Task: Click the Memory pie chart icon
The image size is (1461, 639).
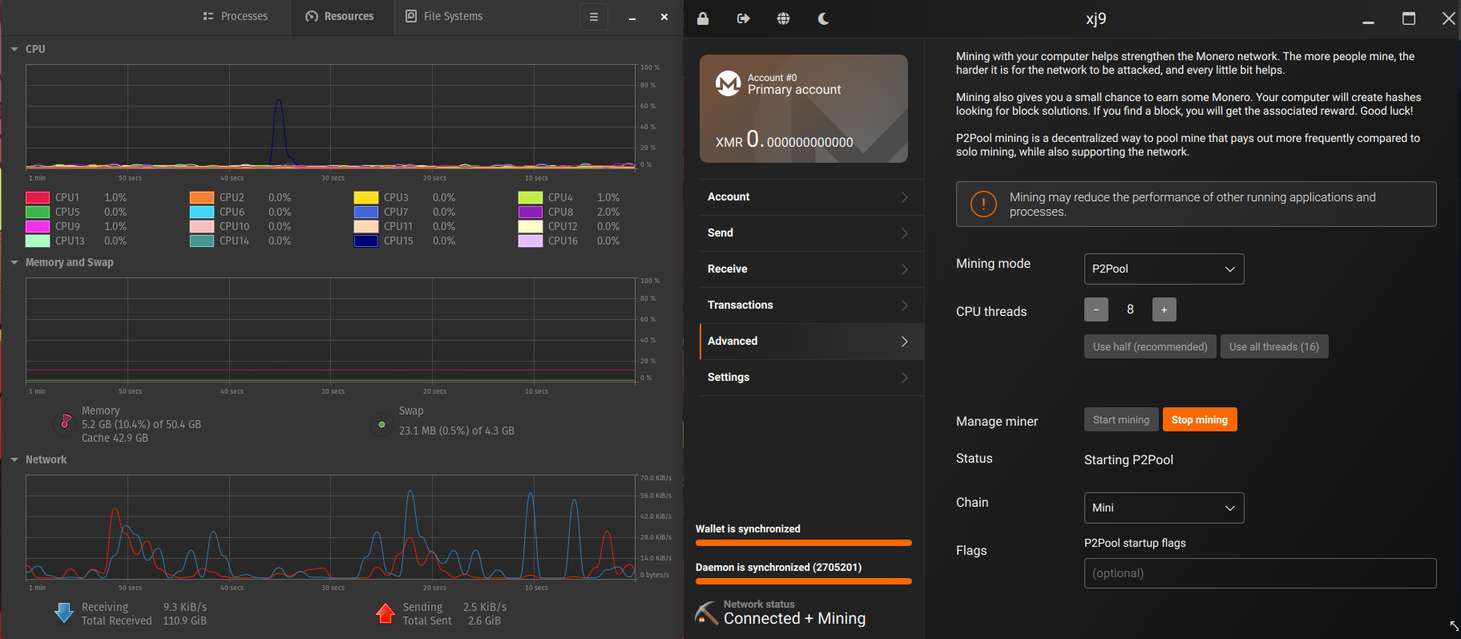Action: (x=66, y=423)
